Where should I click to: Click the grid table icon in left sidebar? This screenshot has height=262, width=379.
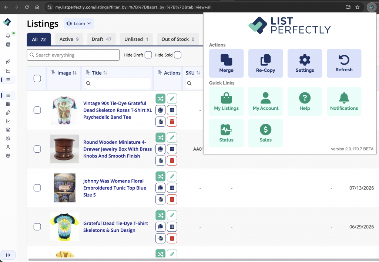(x=8, y=104)
